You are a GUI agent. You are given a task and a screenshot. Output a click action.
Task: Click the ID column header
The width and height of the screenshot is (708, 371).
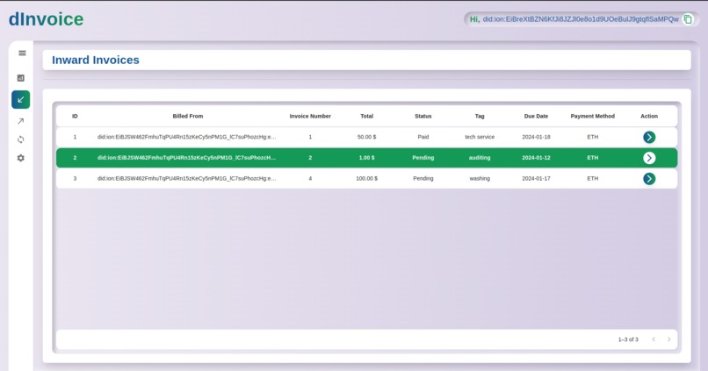[75, 117]
